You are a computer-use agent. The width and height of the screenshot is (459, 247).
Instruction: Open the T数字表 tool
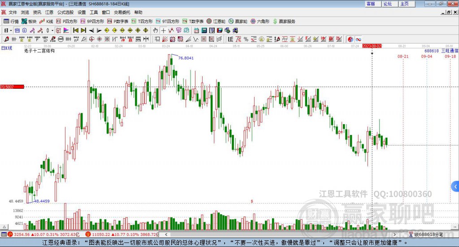click(x=193, y=22)
